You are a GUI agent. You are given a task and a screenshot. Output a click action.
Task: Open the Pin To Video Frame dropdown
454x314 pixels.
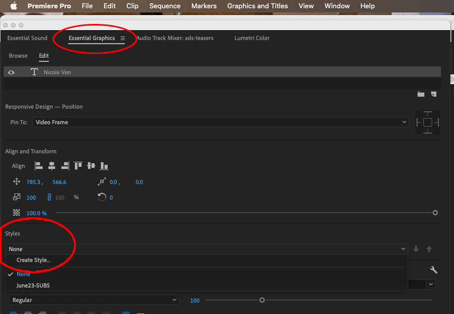click(x=220, y=122)
